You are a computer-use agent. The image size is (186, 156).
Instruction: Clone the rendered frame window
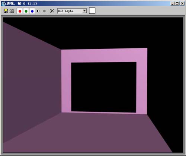12,11
